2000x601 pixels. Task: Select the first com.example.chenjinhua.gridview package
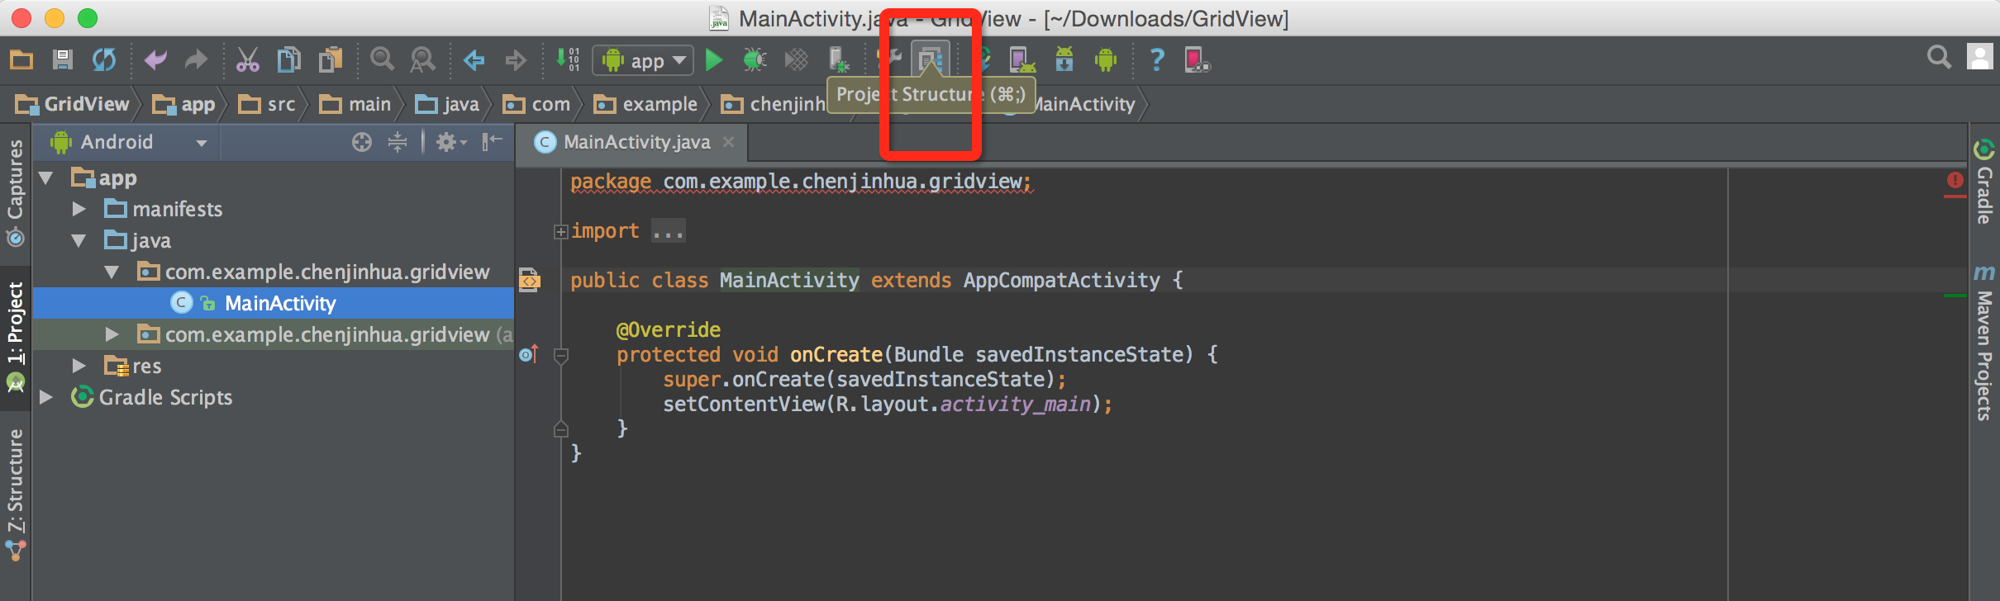point(314,272)
